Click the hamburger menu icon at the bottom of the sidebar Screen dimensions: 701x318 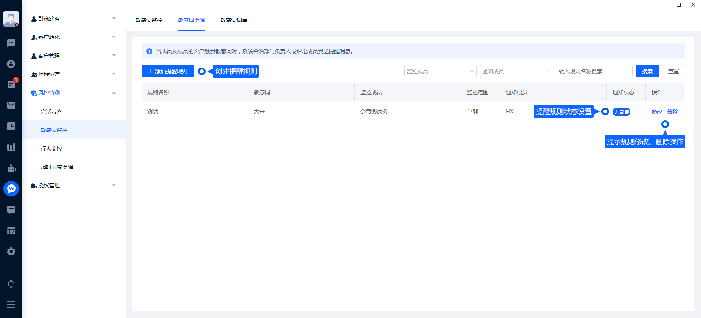tap(11, 304)
